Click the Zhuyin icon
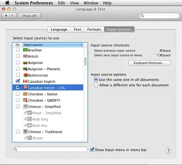The height and width of the screenshot is (165, 182). pyautogui.click(x=30, y=138)
